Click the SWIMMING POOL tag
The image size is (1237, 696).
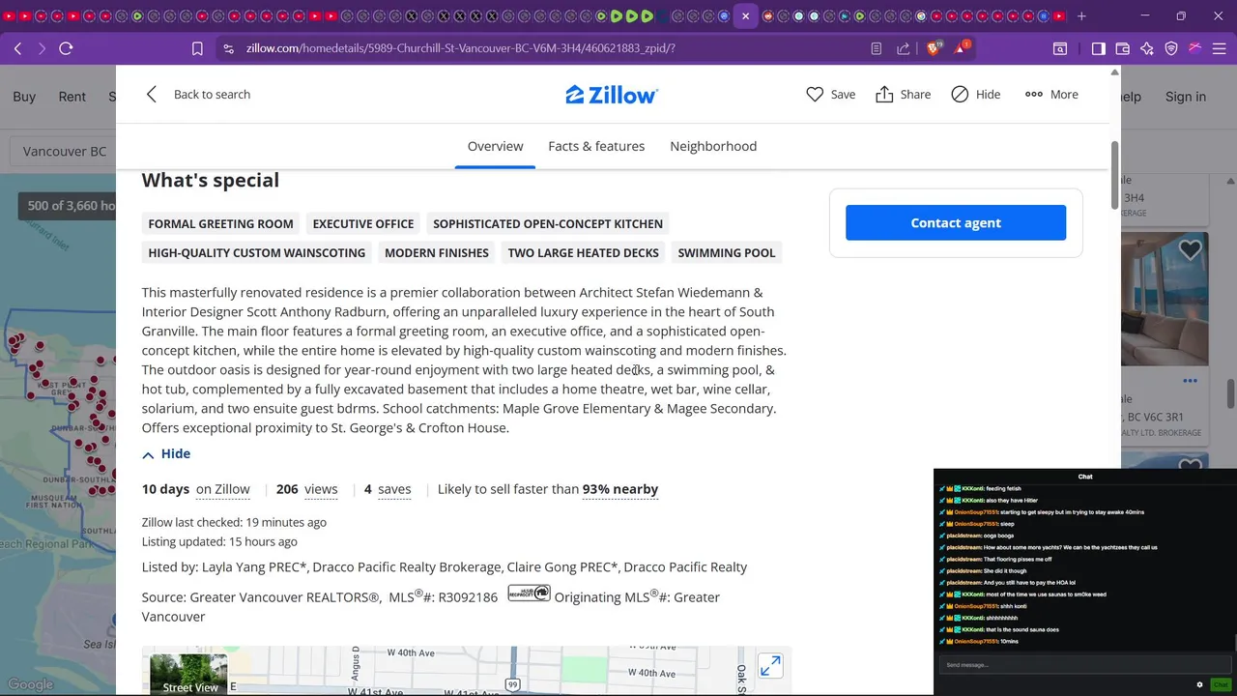point(727,252)
